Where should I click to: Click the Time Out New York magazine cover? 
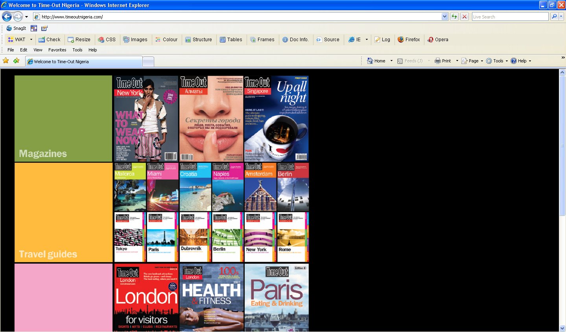(x=146, y=119)
